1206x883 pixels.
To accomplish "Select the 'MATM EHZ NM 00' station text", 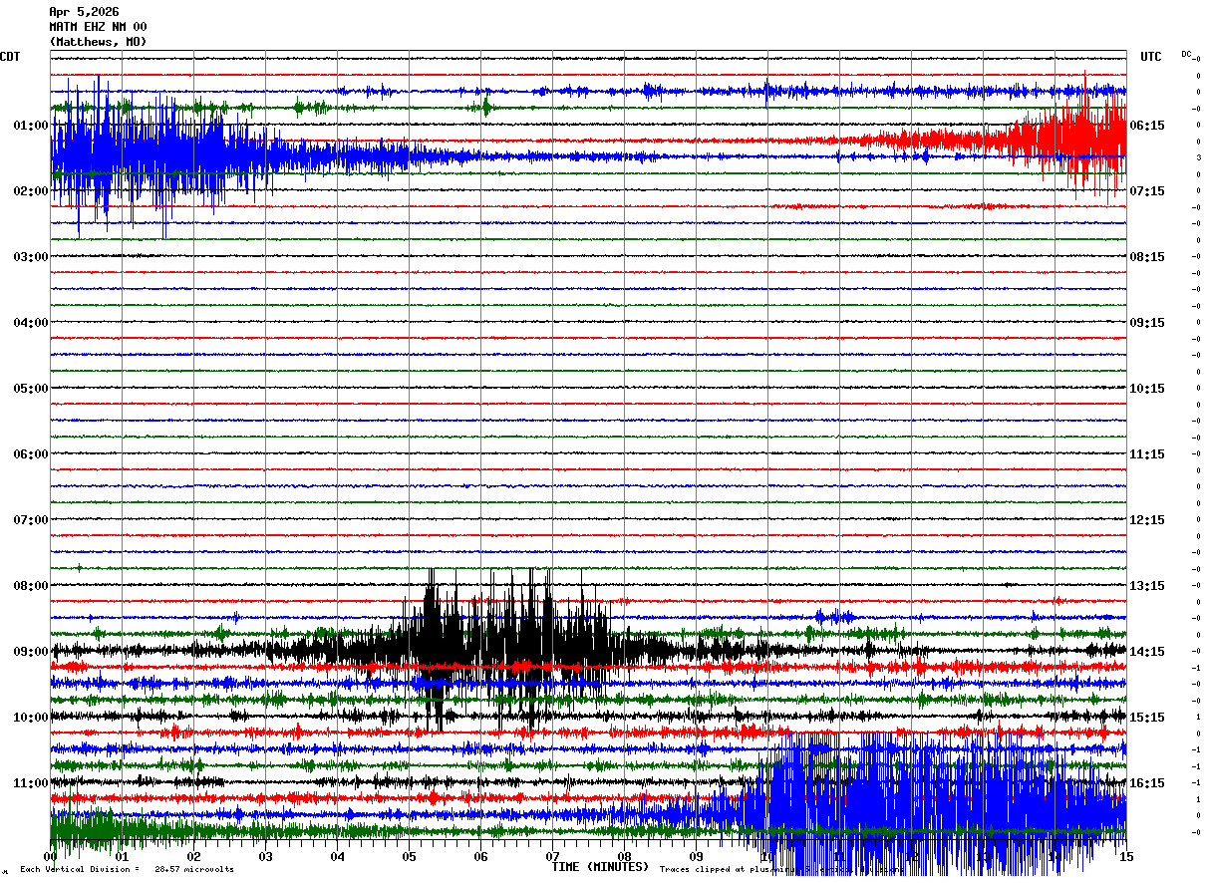I will (98, 27).
